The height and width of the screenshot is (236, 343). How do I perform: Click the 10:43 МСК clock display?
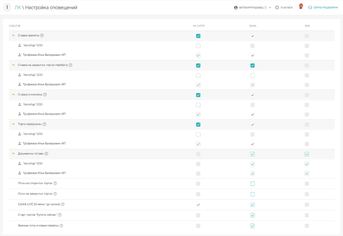point(284,8)
